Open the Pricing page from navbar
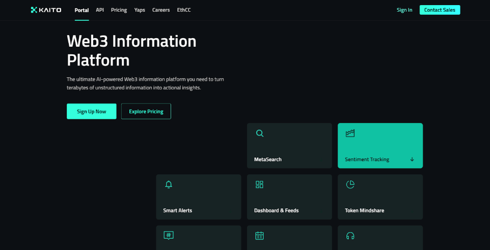Screen dimensions: 490x250 [x=119, y=10]
